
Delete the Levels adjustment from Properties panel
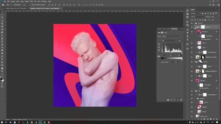point(181,100)
